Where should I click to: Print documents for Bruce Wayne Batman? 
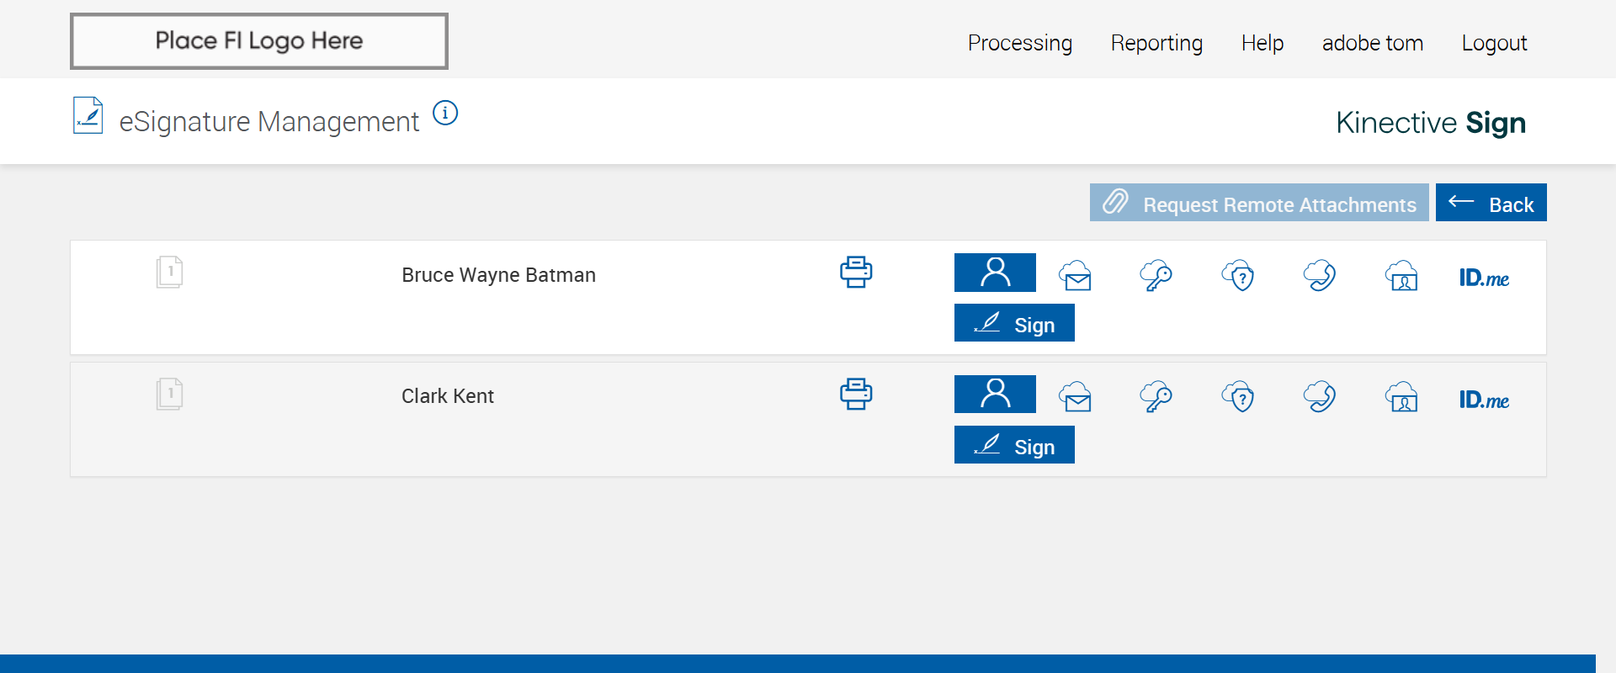(x=856, y=273)
